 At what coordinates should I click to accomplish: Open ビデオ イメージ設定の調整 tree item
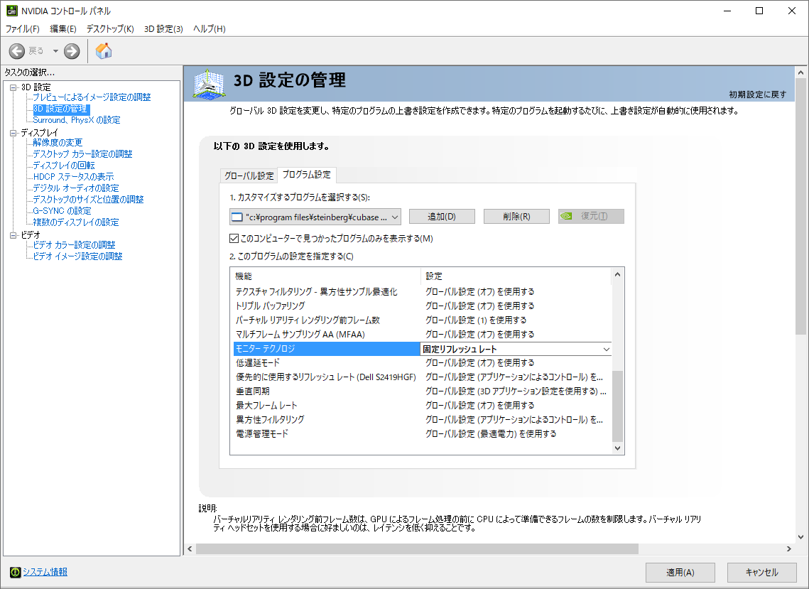coord(77,256)
